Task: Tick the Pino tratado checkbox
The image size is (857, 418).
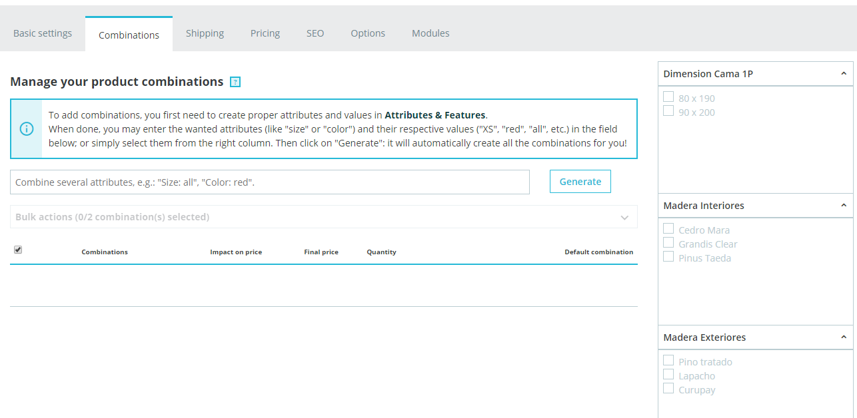Action: 668,361
